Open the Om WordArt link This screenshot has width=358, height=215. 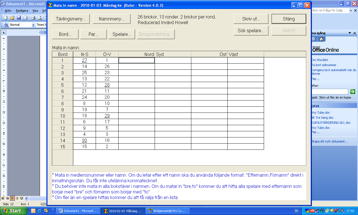(319, 60)
